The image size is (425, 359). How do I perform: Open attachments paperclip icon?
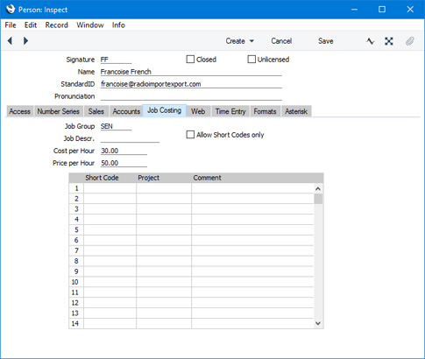[410, 41]
